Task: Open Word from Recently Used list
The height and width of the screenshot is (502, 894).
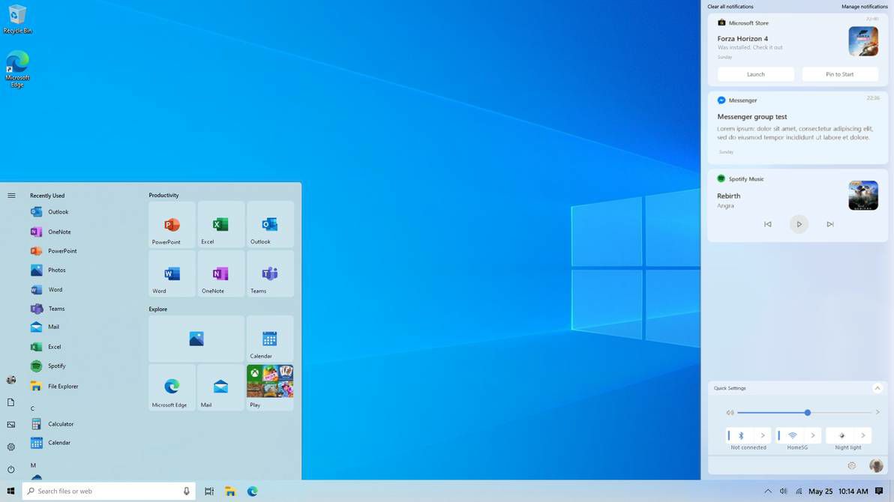Action: pos(46,289)
